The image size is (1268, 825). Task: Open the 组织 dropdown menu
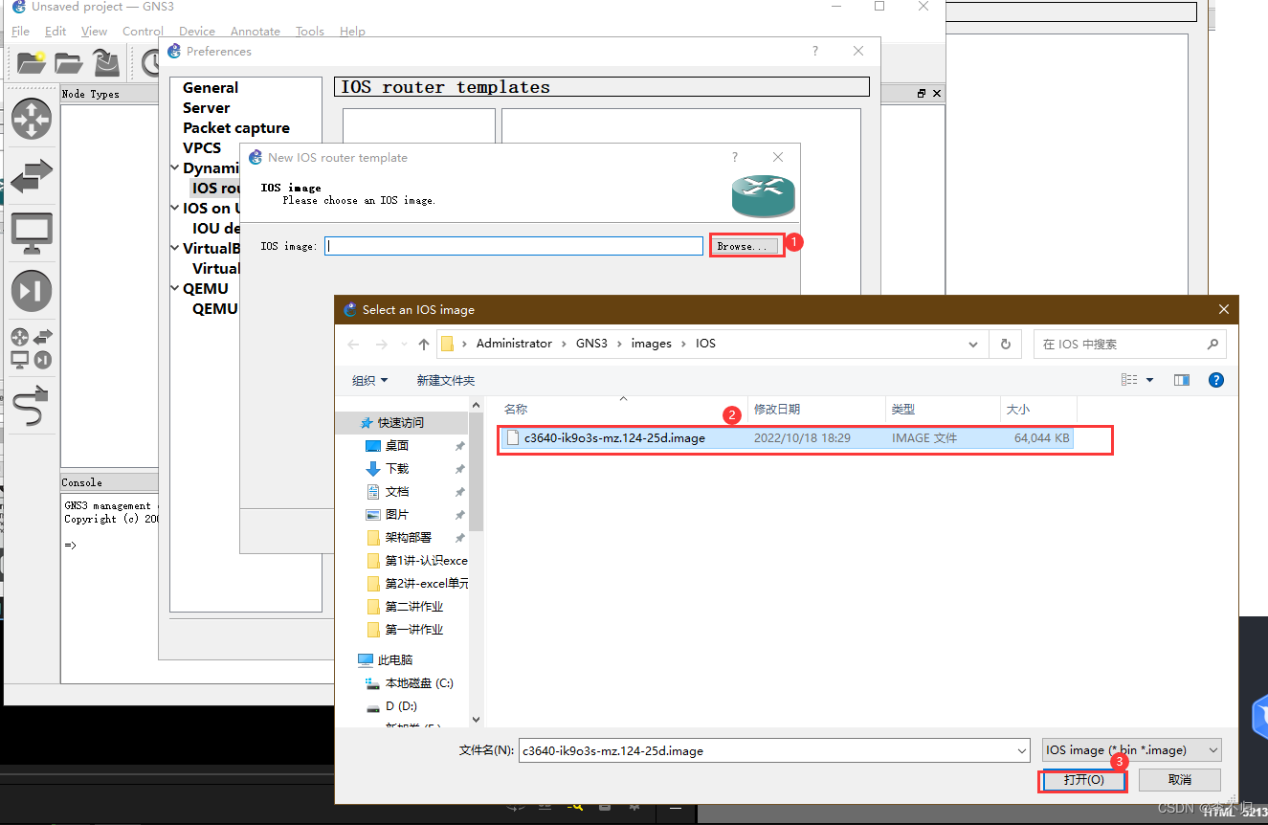point(369,380)
